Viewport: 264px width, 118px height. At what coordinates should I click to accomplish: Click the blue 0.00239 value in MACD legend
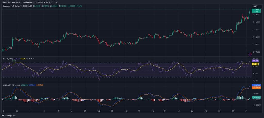coord(32,85)
